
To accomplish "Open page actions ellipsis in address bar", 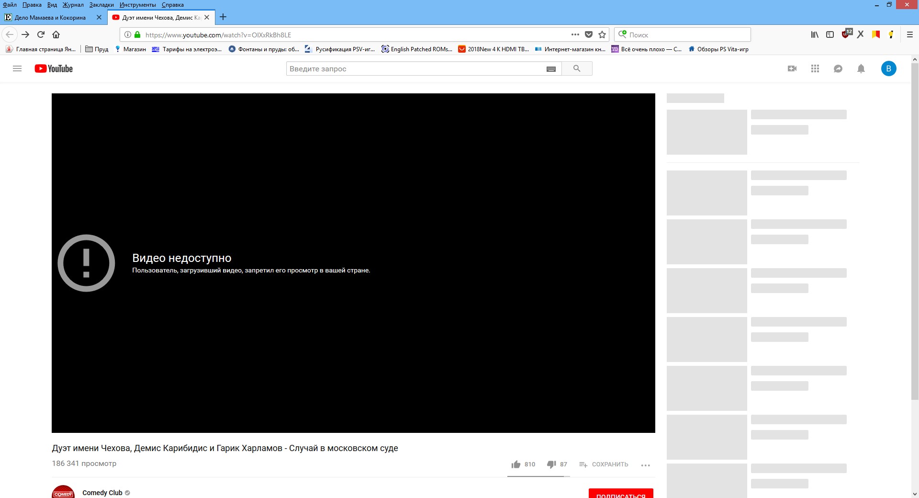I will (575, 34).
